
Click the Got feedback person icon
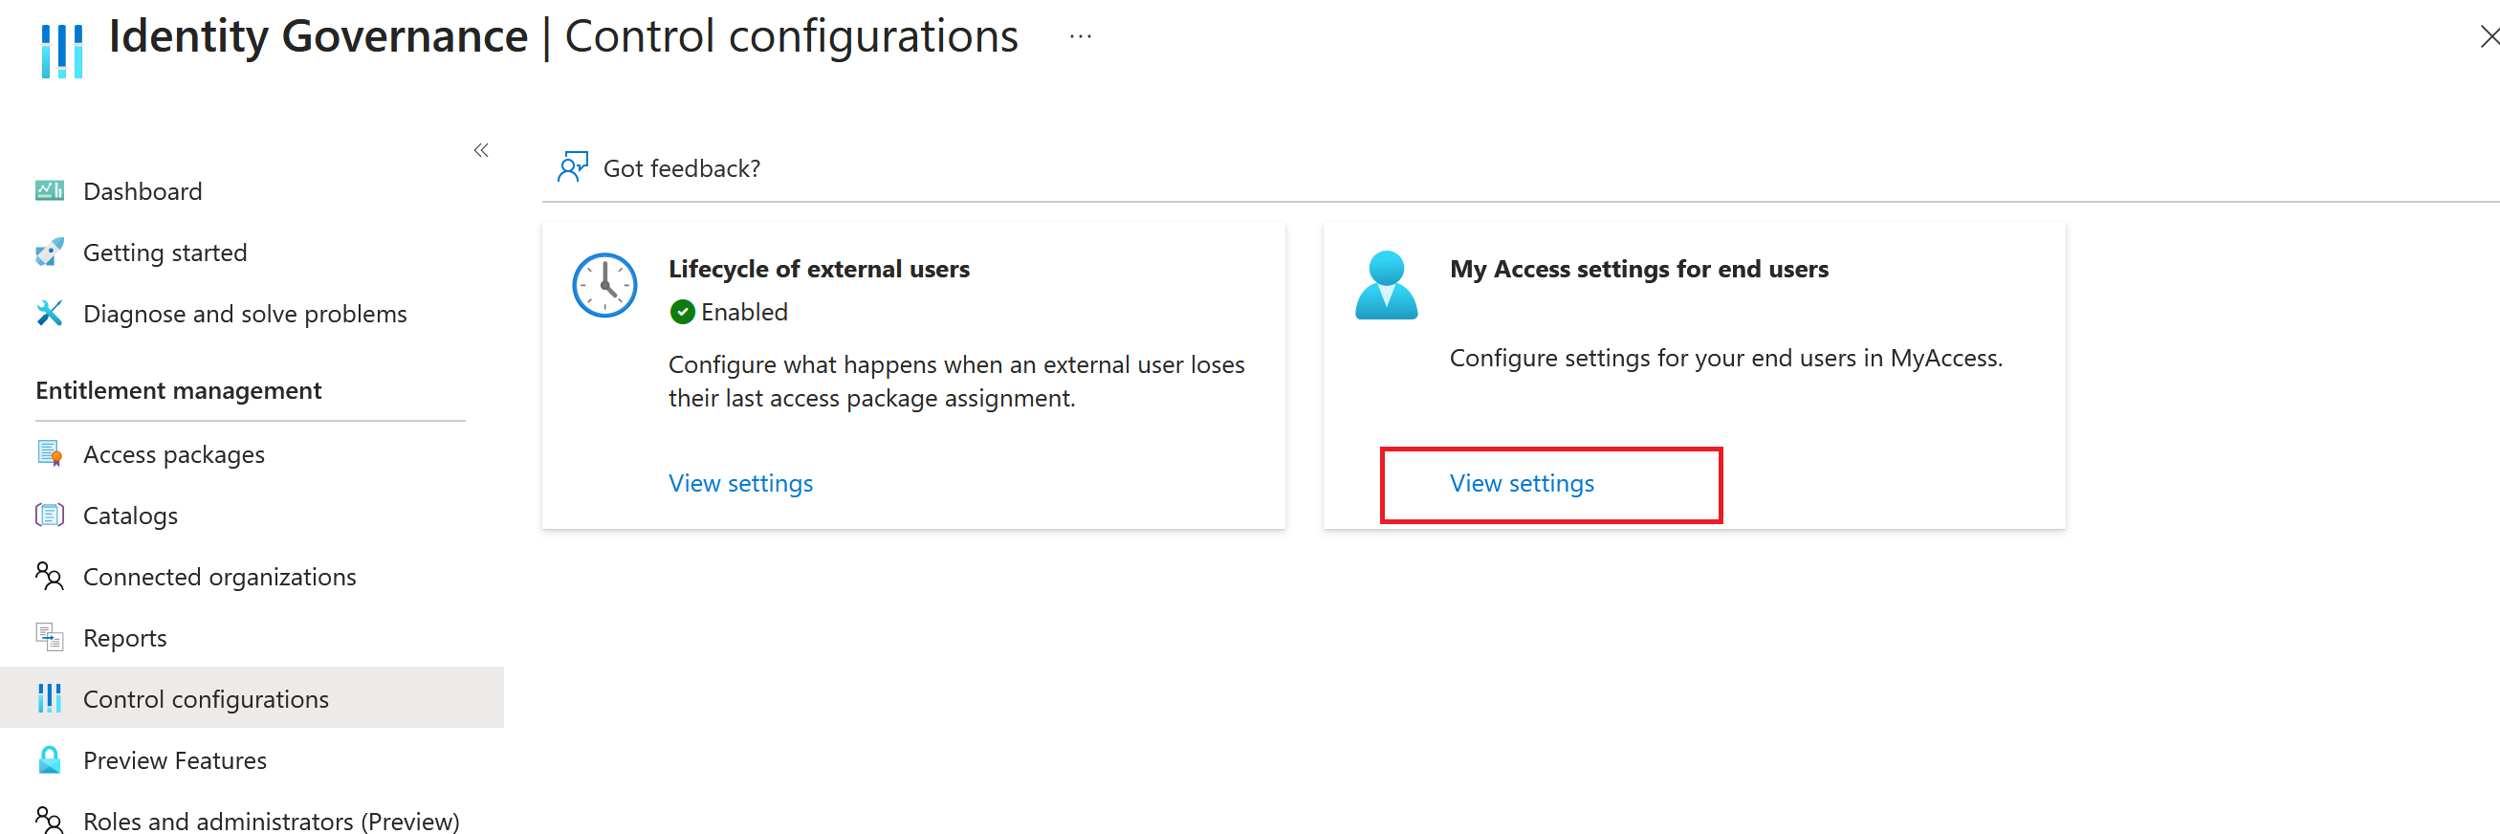coord(573,167)
